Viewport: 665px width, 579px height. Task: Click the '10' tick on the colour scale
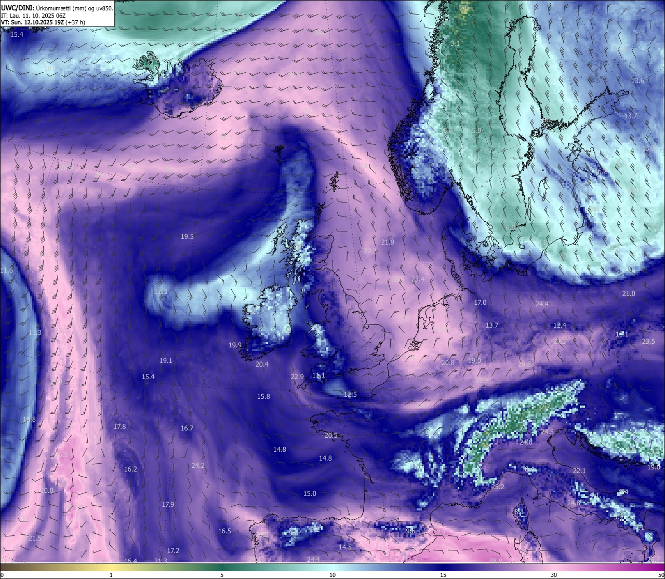click(x=332, y=575)
